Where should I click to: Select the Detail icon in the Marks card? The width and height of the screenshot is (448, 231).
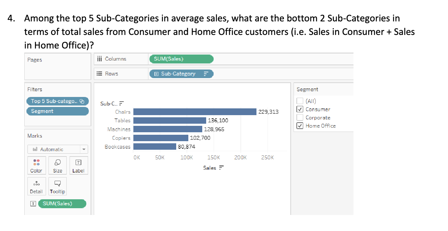click(x=36, y=186)
